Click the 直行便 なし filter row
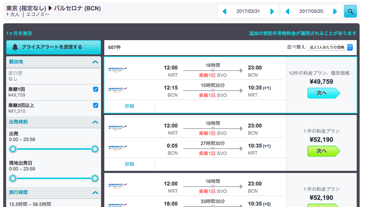The image size is (365, 207). click(54, 76)
